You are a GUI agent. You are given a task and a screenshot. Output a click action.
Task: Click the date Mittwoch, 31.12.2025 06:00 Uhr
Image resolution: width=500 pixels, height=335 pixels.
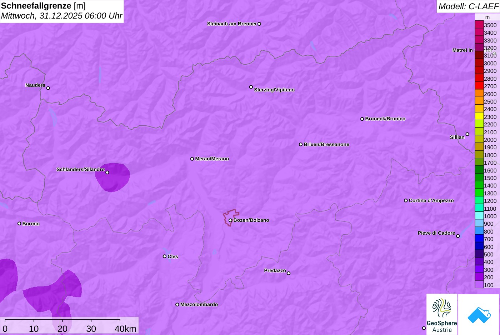coord(62,16)
